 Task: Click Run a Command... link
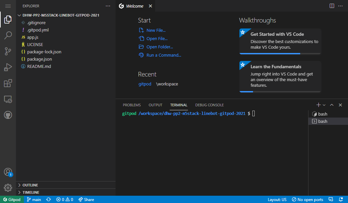pyautogui.click(x=160, y=55)
